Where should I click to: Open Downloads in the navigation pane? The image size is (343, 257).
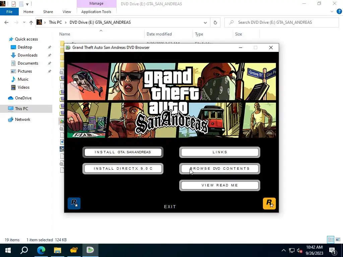click(27, 55)
